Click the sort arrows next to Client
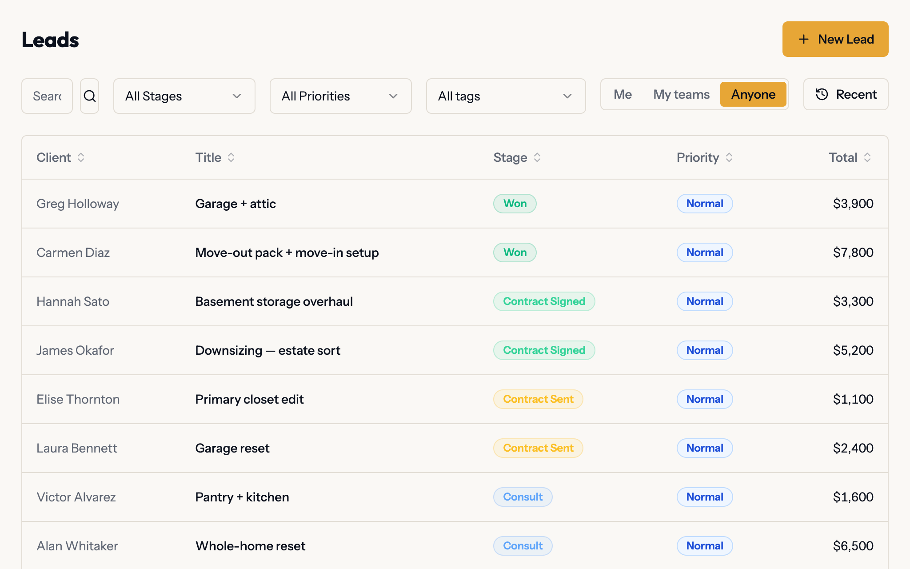910x569 pixels. pyautogui.click(x=81, y=157)
